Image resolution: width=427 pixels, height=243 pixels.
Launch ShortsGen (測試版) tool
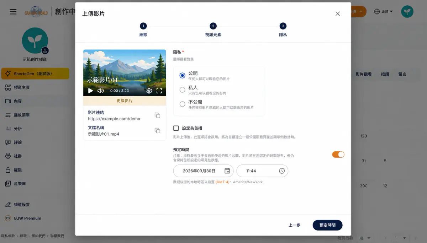coord(35,74)
